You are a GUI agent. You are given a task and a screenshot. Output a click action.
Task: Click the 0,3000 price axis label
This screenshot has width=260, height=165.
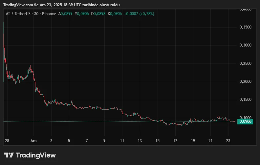pos(245,45)
